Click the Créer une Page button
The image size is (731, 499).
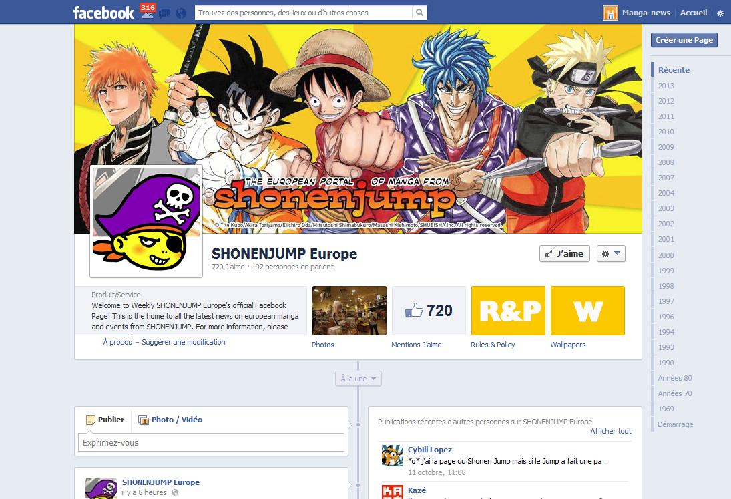(x=684, y=40)
